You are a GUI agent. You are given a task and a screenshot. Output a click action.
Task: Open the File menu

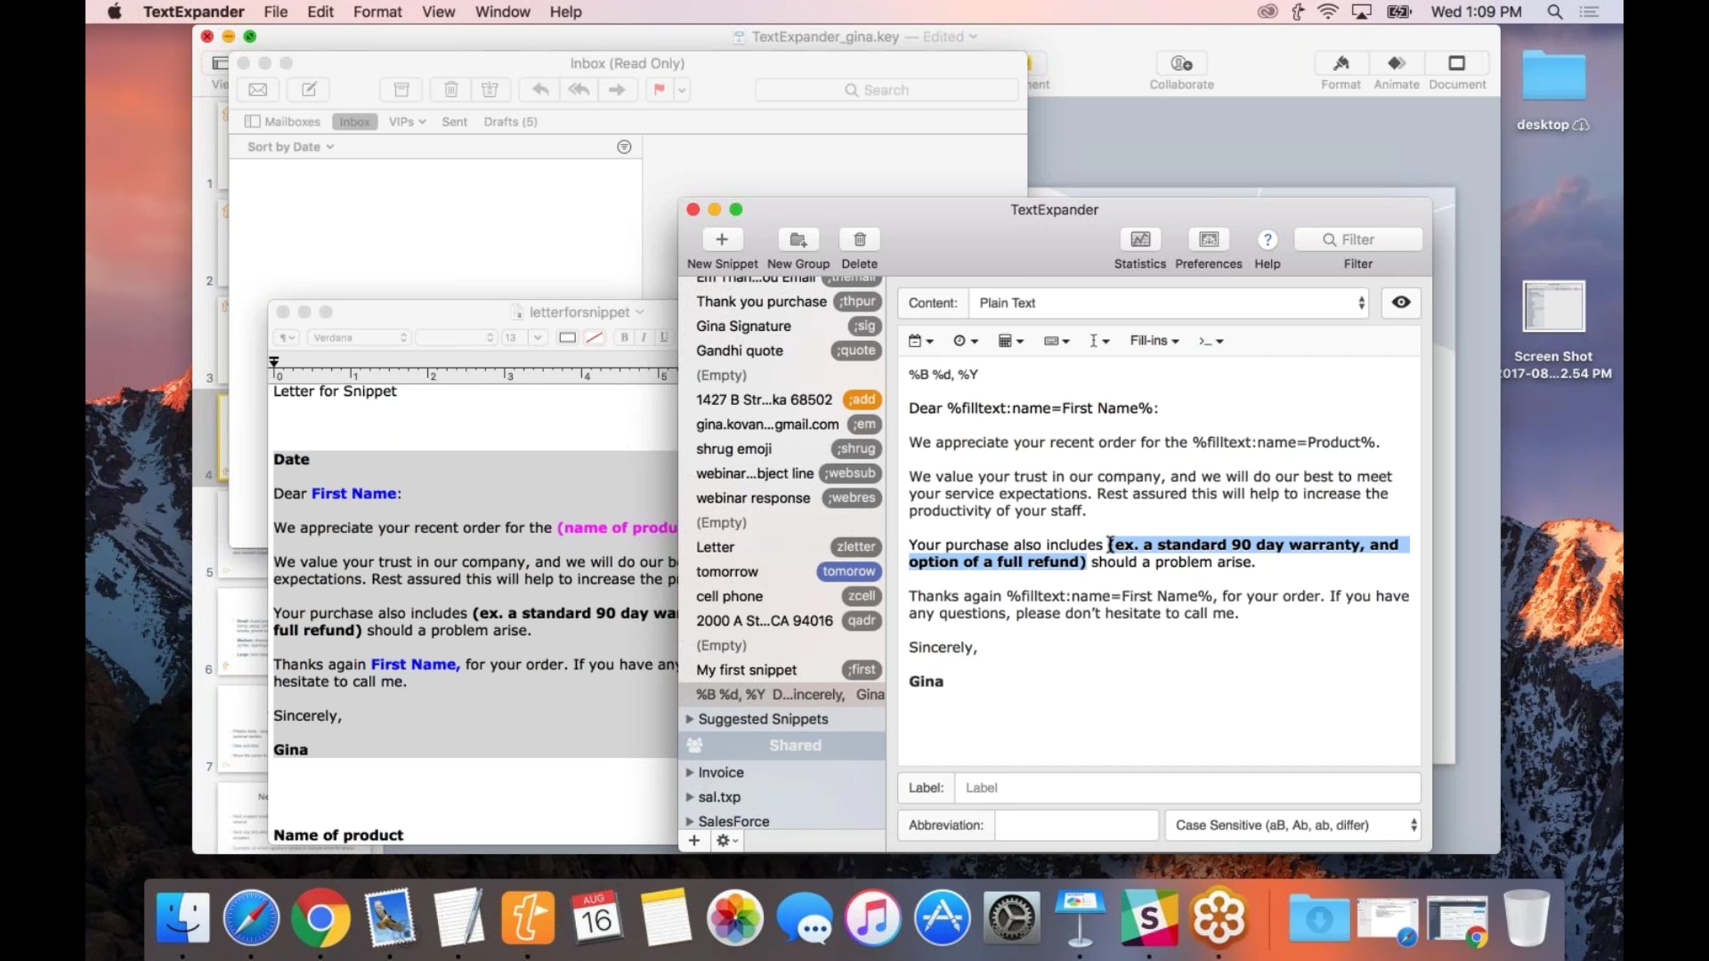276,12
